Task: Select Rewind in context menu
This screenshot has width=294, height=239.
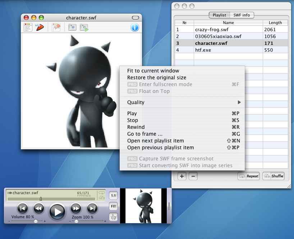Action: 182,127
